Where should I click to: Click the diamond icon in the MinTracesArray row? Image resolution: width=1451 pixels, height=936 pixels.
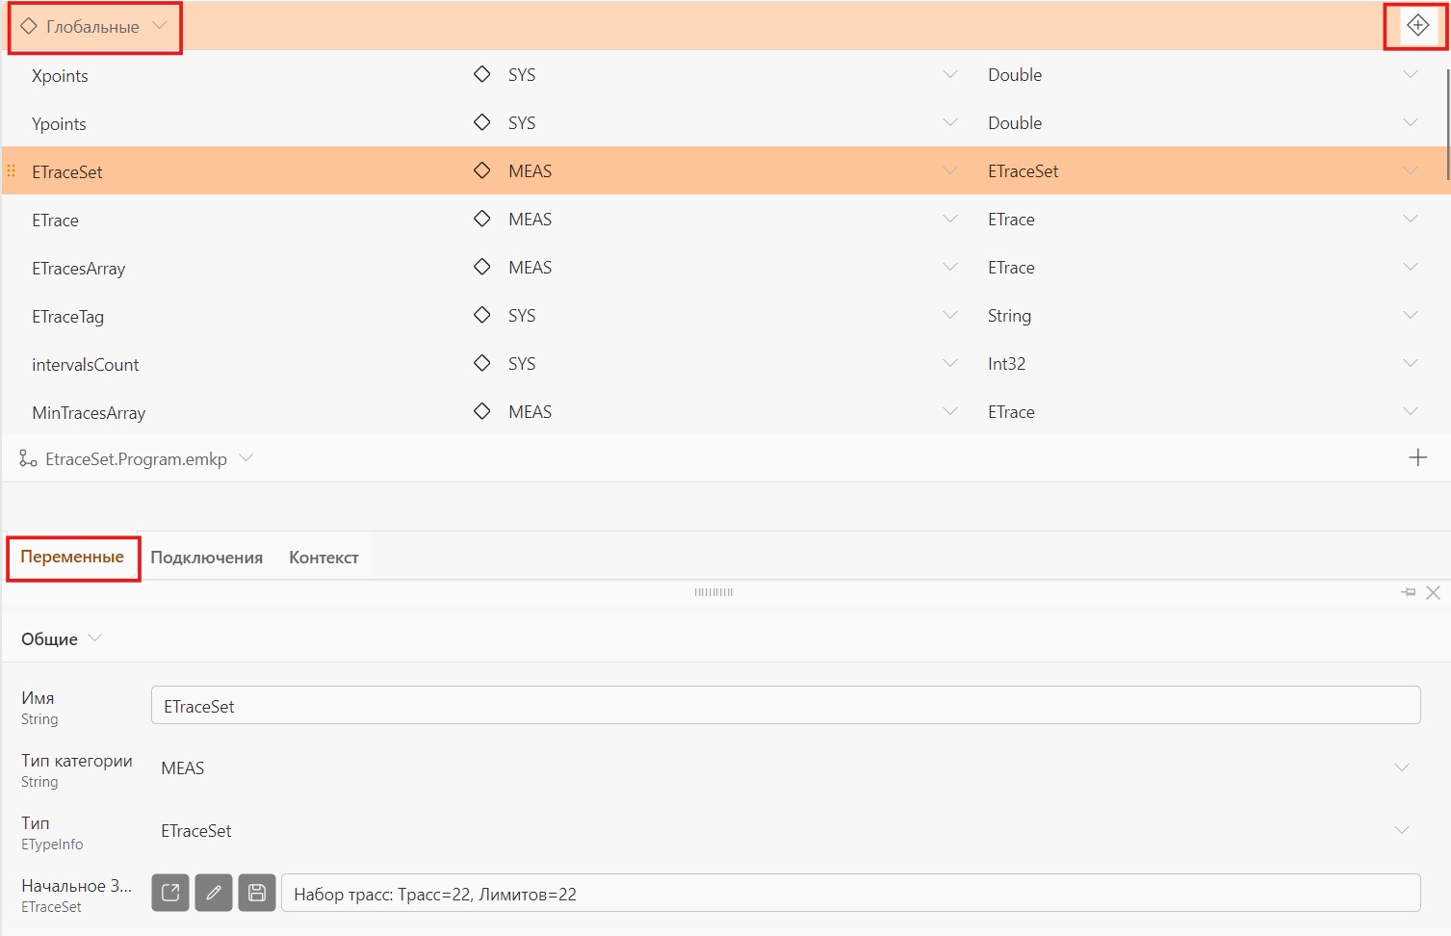[x=482, y=411]
